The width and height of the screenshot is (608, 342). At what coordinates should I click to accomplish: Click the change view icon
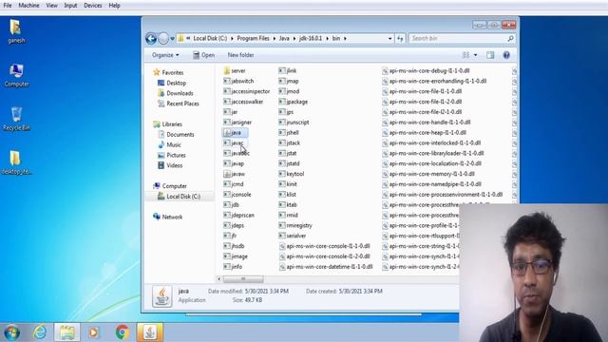point(466,55)
